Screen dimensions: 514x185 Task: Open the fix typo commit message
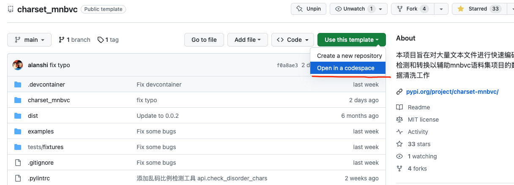tap(60, 65)
